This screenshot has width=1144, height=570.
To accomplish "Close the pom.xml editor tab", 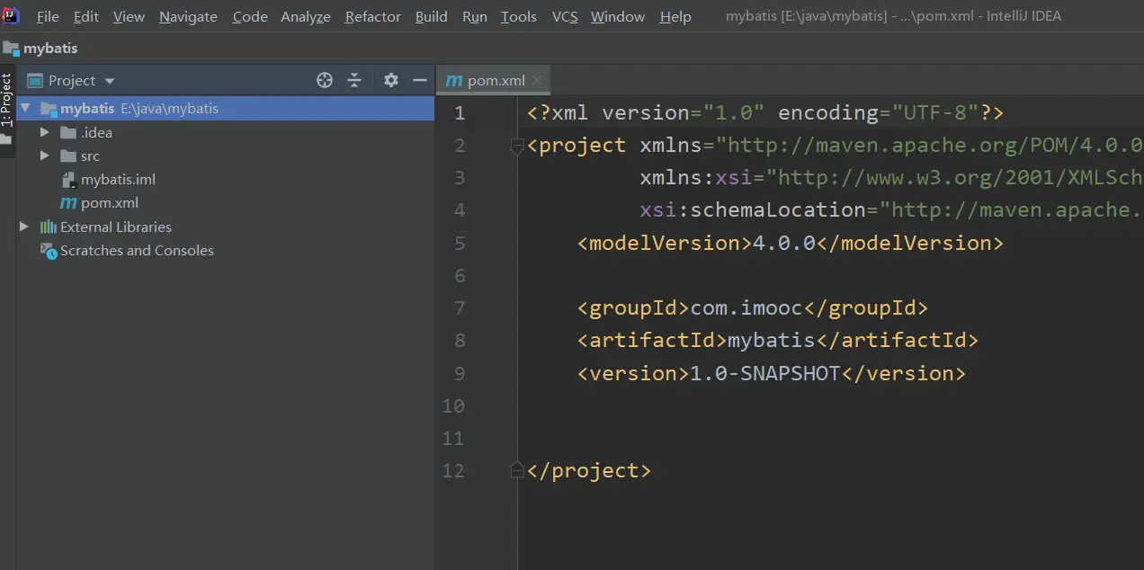I will 537,80.
